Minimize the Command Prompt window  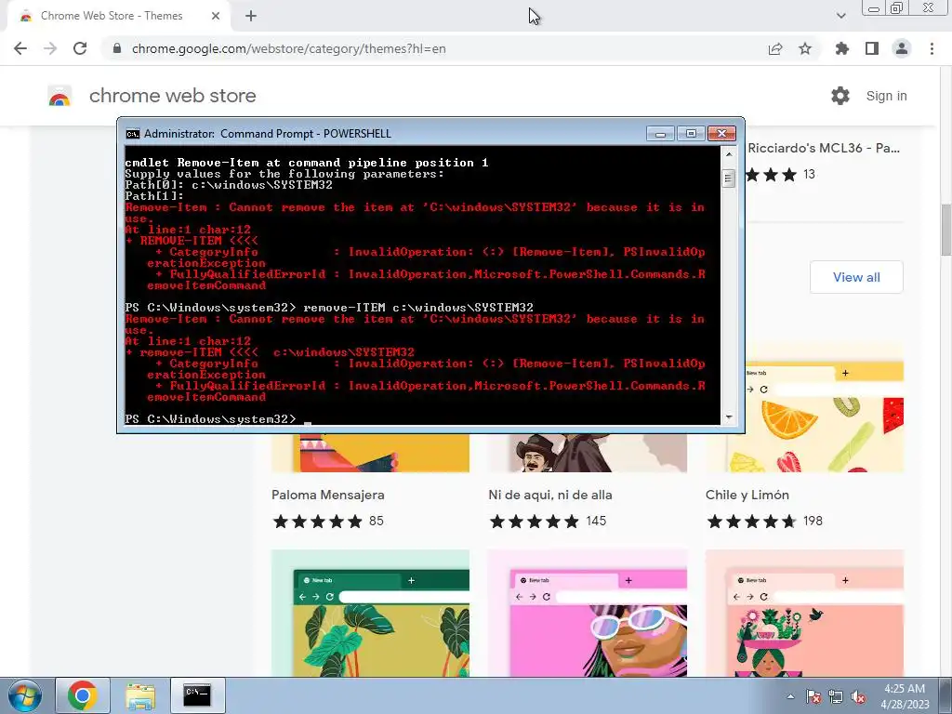(661, 133)
